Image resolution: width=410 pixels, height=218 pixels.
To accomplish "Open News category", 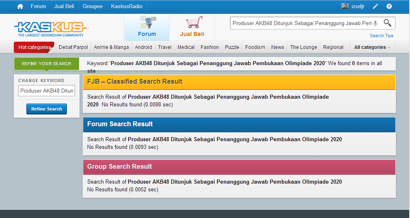I will (x=277, y=47).
